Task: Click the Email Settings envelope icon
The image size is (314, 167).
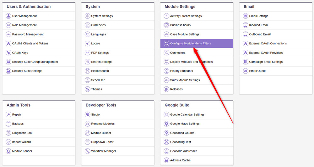Action: (246, 16)
